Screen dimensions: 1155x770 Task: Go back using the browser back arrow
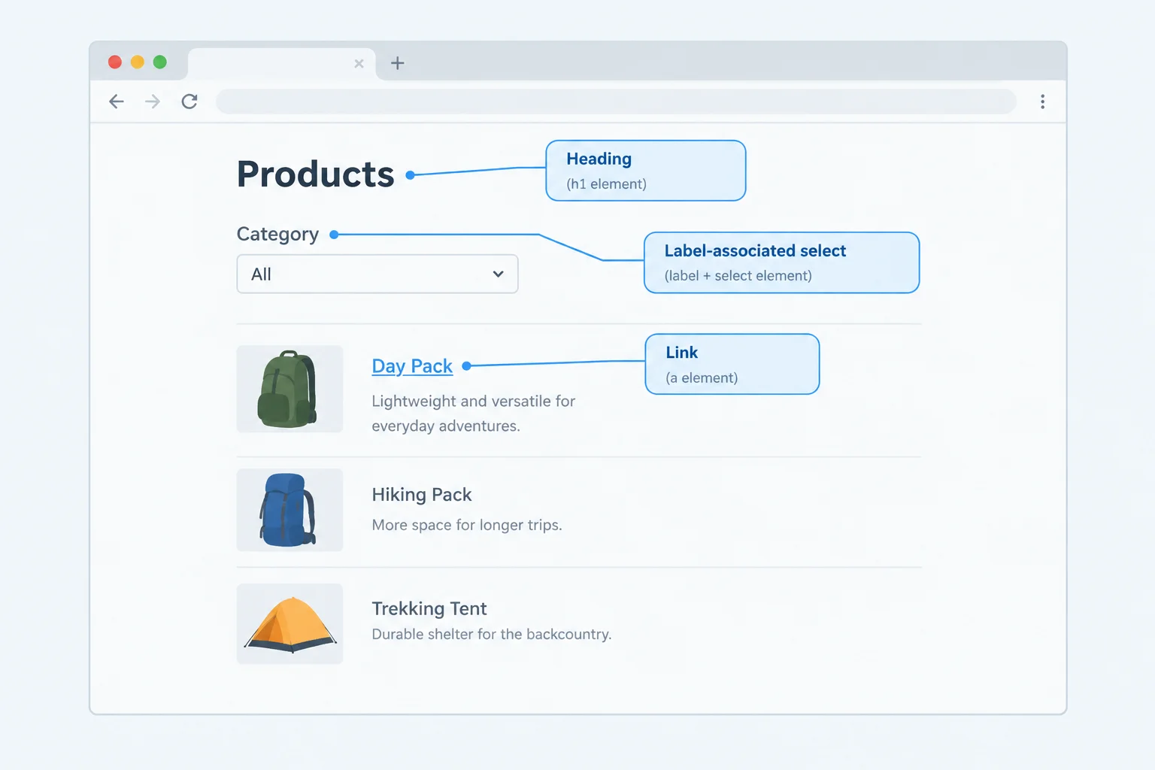click(x=117, y=102)
